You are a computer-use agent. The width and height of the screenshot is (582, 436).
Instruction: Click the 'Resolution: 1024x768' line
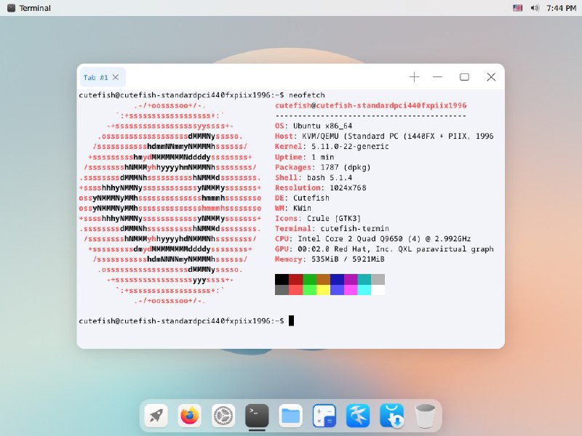(x=320, y=187)
